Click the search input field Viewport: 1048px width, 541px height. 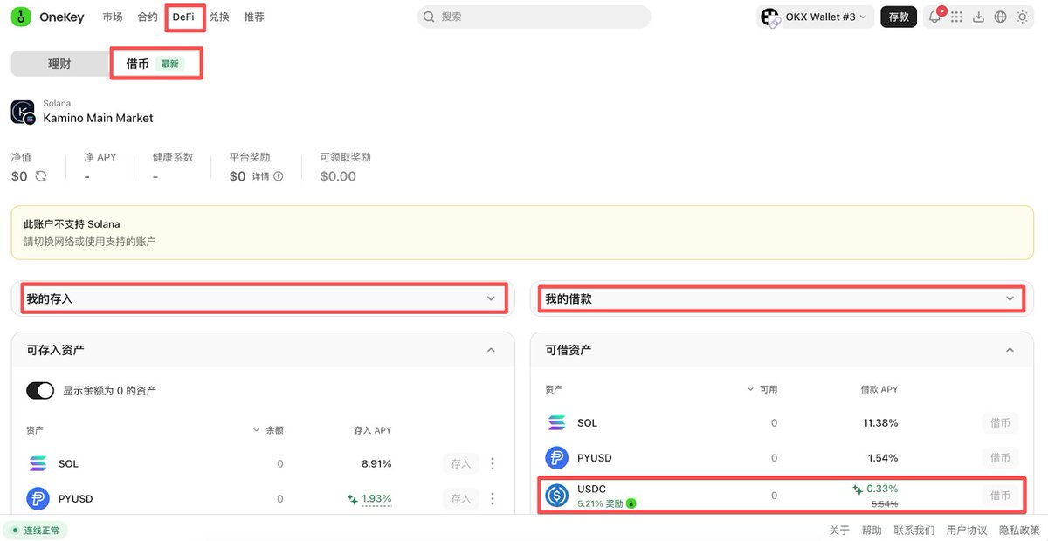(534, 17)
